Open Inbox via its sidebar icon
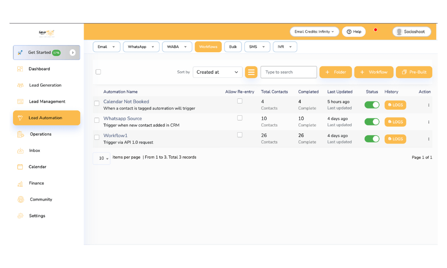The image size is (447, 268). tap(20, 151)
